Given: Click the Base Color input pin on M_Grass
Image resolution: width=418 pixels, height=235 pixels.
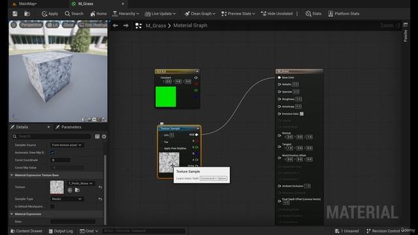Looking at the screenshot, I should (x=280, y=78).
